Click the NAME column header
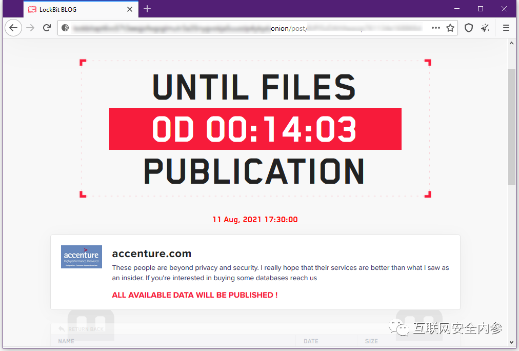 (66, 341)
